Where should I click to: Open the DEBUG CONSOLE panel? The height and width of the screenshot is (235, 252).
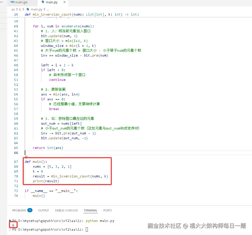pyautogui.click(x=66, y=210)
